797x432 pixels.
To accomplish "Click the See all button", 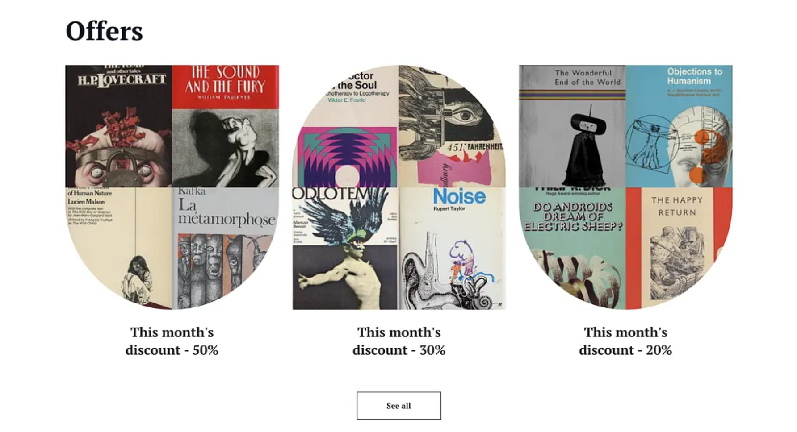I will coord(398,406).
